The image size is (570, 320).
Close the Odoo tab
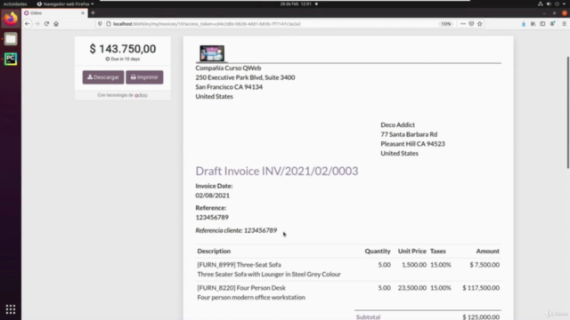83,12
